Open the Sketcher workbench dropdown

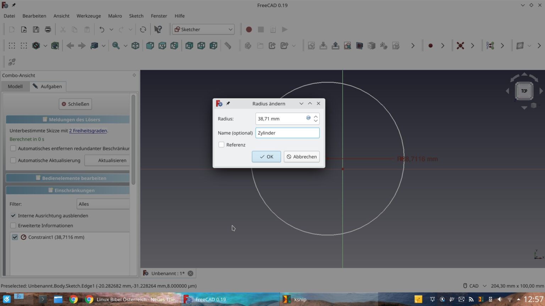(x=203, y=29)
